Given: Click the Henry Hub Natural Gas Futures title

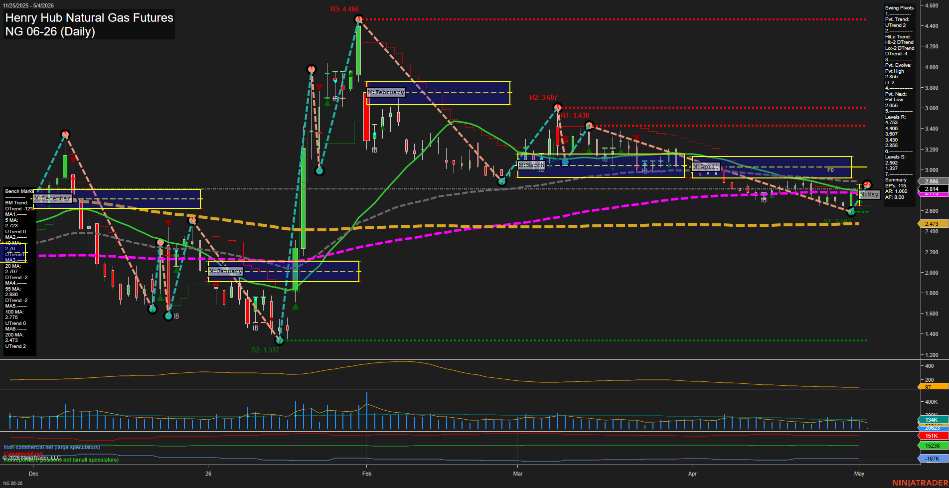Looking at the screenshot, I should (89, 18).
